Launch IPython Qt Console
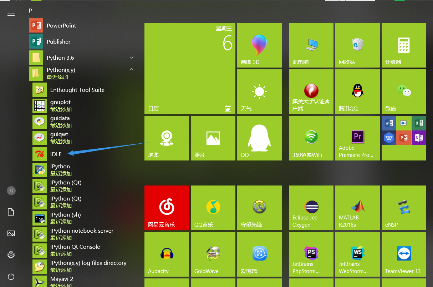The width and height of the screenshot is (433, 287). coord(84,250)
